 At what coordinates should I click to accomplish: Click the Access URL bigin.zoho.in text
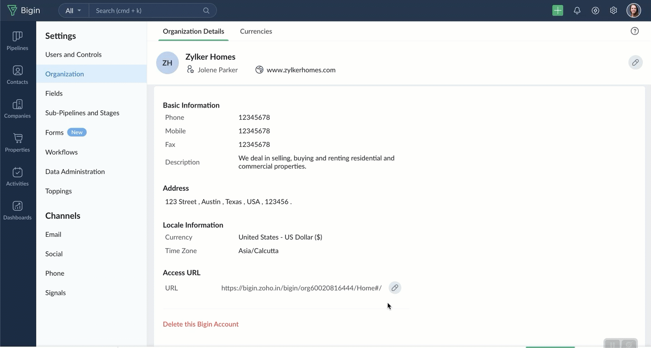tap(302, 288)
